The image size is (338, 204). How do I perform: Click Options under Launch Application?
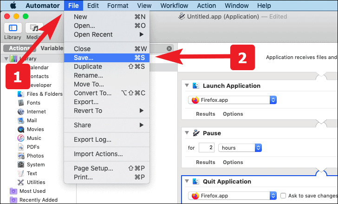point(233,114)
